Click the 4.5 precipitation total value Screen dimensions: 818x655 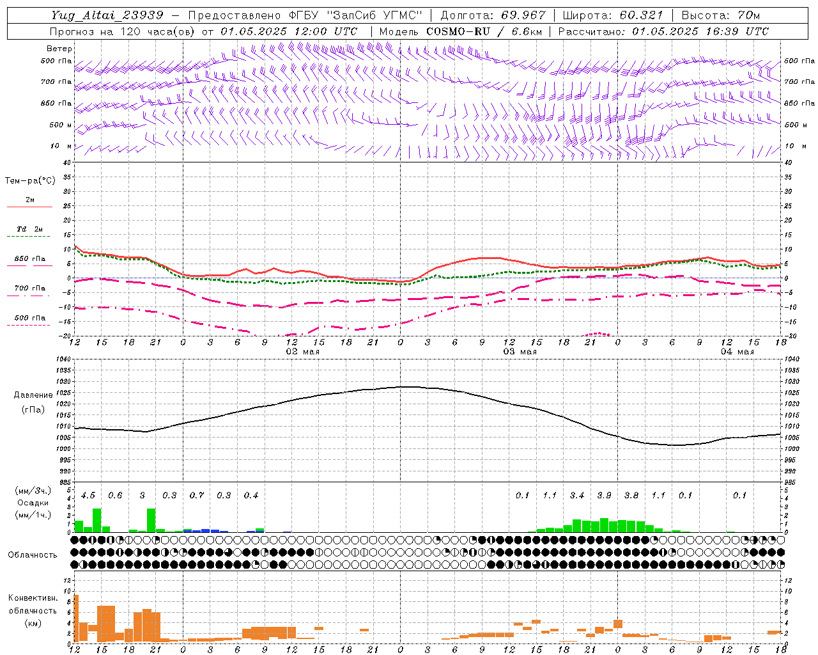click(x=88, y=496)
